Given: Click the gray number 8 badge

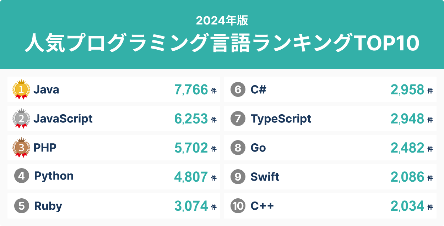Looking at the screenshot, I should tap(238, 148).
